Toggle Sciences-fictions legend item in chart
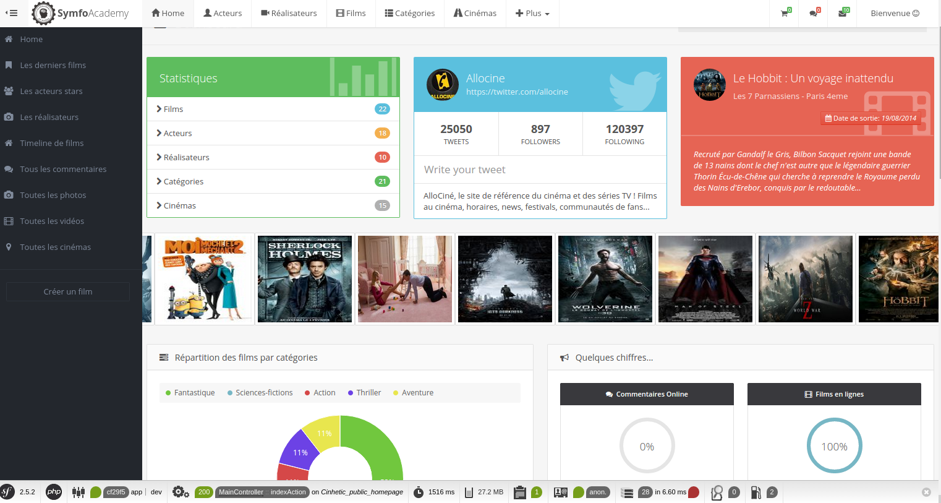This screenshot has width=941, height=503. tap(260, 392)
